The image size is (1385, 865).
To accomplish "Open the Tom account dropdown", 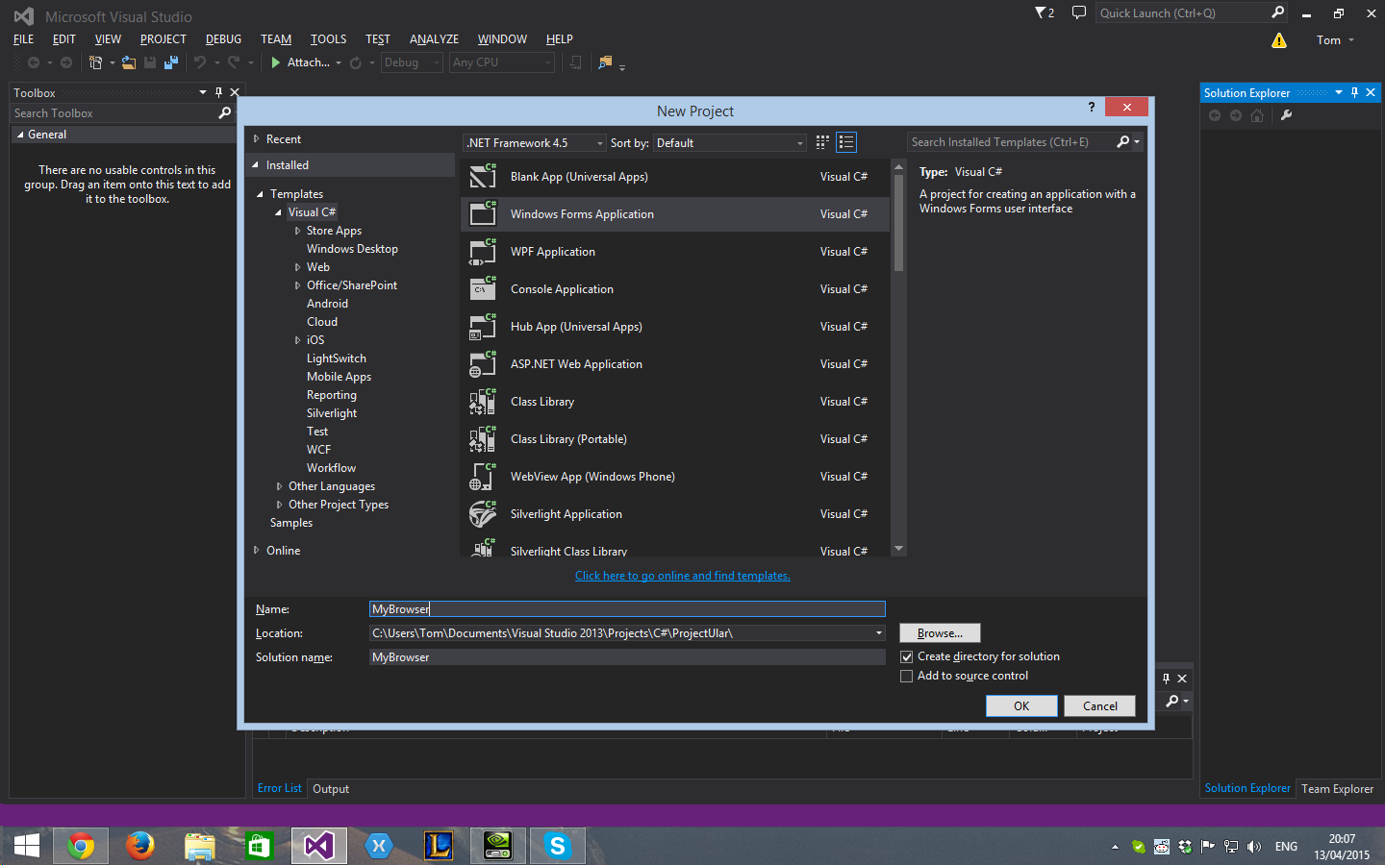I will 1335,40.
